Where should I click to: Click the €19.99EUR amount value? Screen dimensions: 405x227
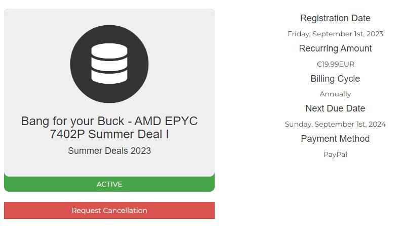tap(335, 64)
